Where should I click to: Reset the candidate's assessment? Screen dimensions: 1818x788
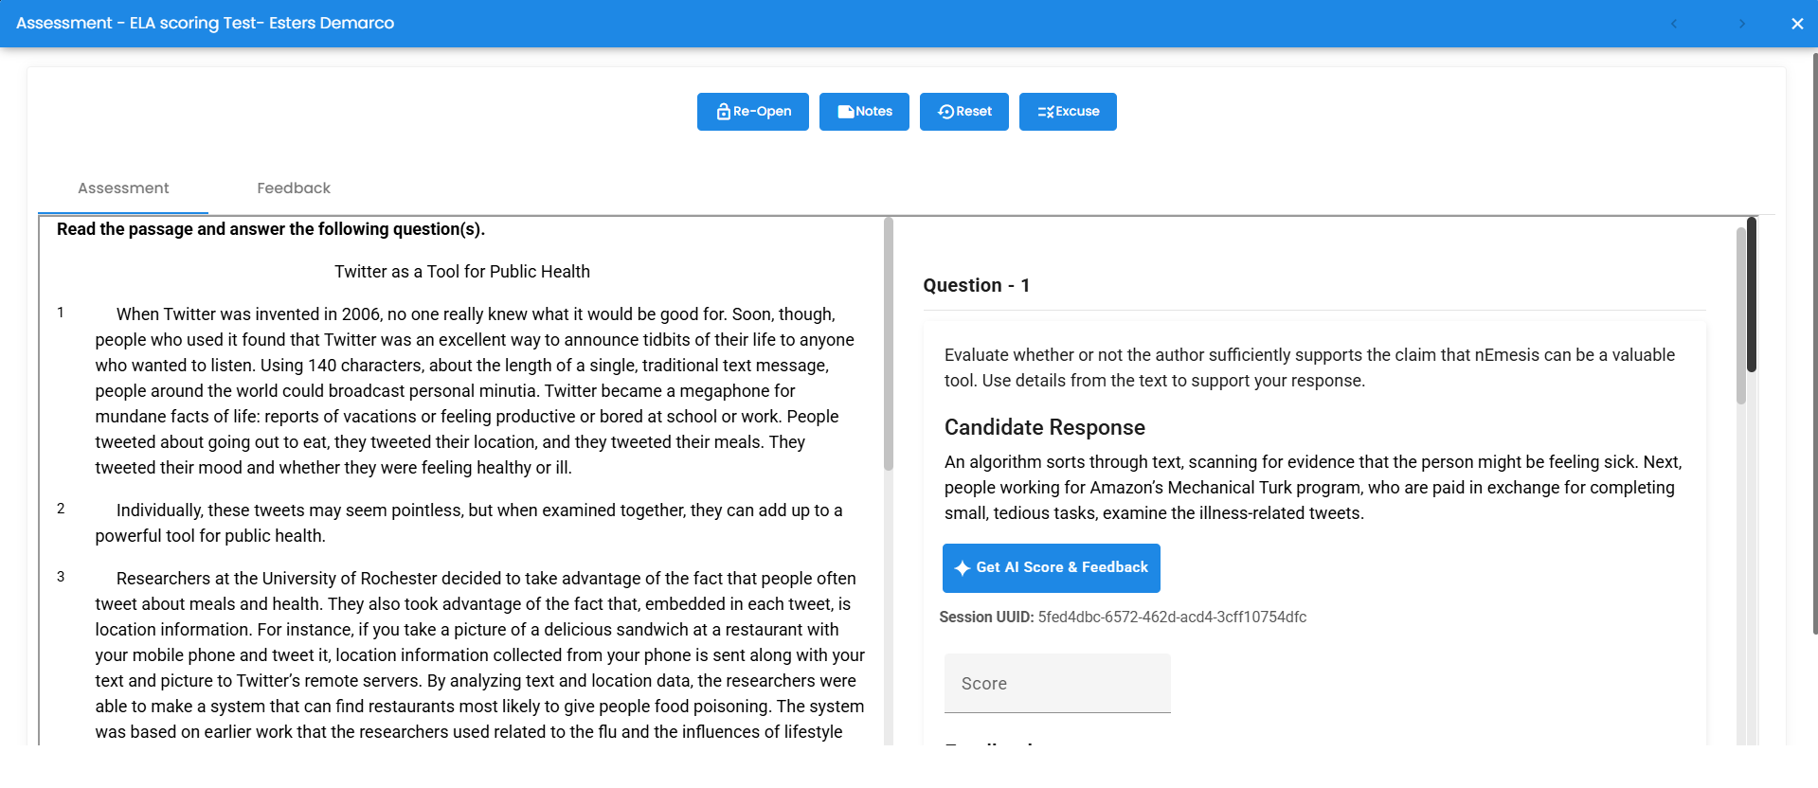pos(963,111)
